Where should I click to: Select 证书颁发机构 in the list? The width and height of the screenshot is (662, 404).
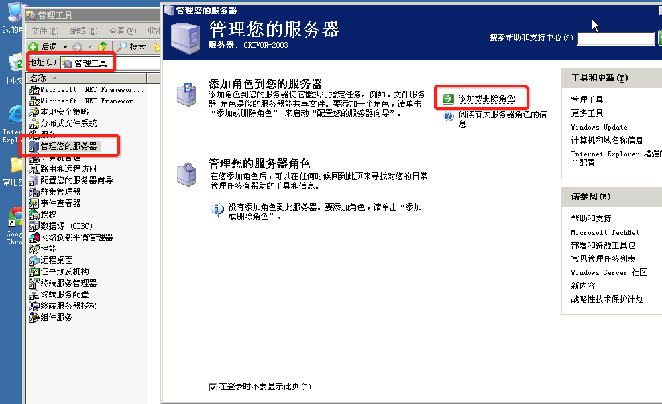[64, 271]
